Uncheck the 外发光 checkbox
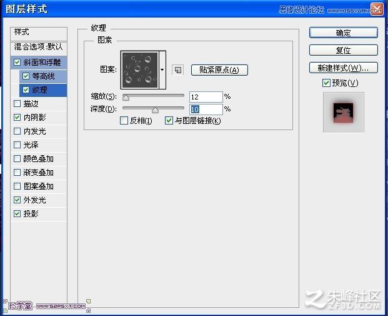388x316 pixels. 17,200
